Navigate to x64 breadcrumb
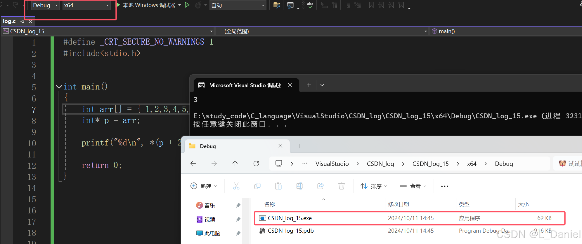Viewport: 582px width, 244px height. (472, 164)
